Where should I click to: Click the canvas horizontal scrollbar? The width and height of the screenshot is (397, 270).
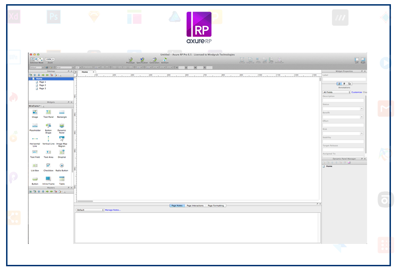pos(85,201)
